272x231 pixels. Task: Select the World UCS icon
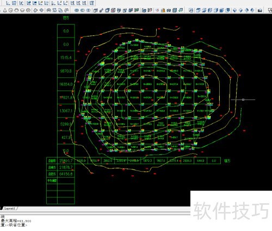29,3
